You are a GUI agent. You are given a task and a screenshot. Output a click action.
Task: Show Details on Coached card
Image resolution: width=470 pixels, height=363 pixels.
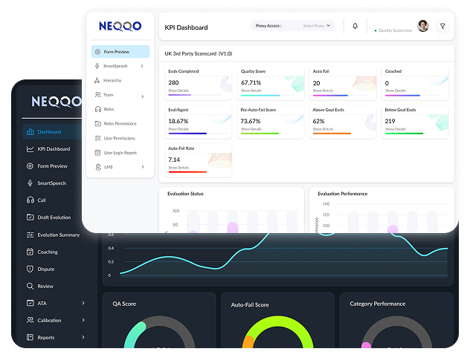pos(396,91)
